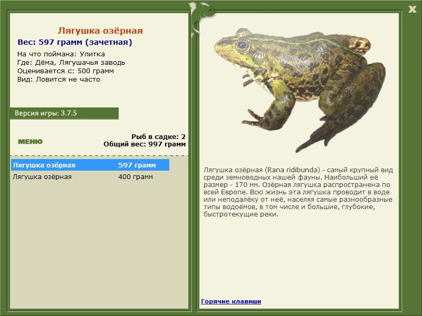The width and height of the screenshot is (422, 316).
Task: Click the На что поймана: Улитка line
Action: 61,54
